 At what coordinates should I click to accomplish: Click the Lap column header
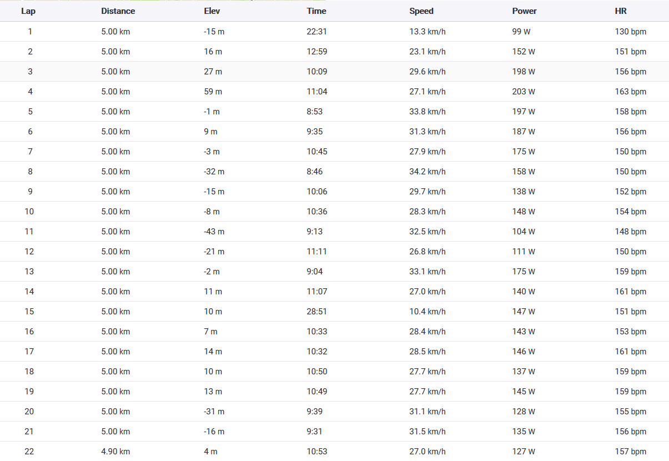[x=29, y=11]
